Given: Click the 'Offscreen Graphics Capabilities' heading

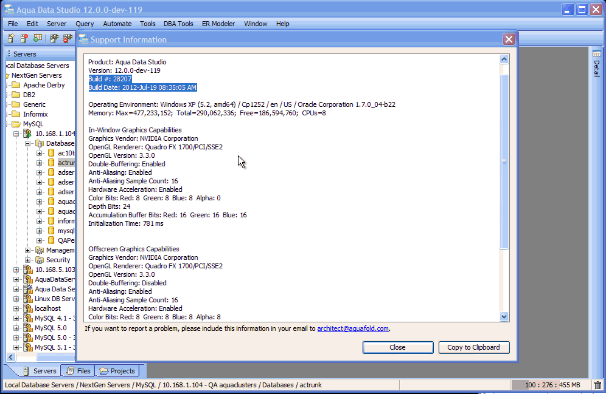Looking at the screenshot, I should coord(134,249).
